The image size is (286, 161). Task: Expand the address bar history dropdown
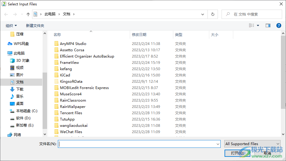click(x=202, y=14)
